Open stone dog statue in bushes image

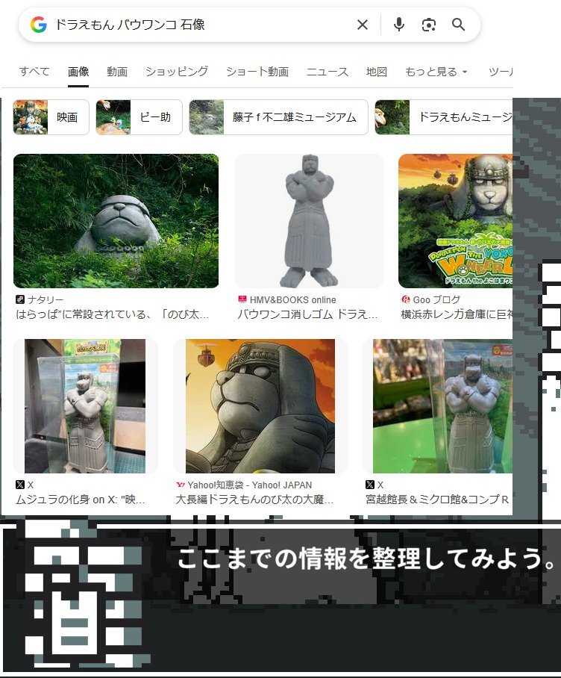pos(116,220)
